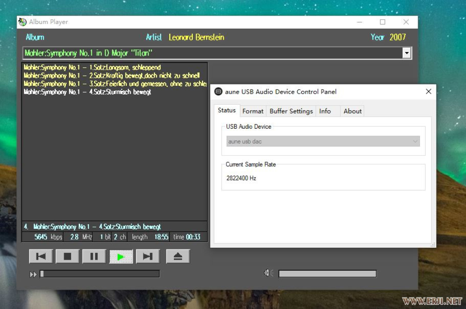Click the green Play button
Image resolution: width=466 pixels, height=309 pixels.
point(121,256)
